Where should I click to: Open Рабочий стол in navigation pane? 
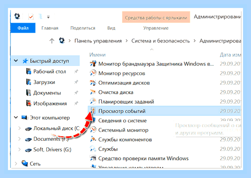click(x=50, y=72)
